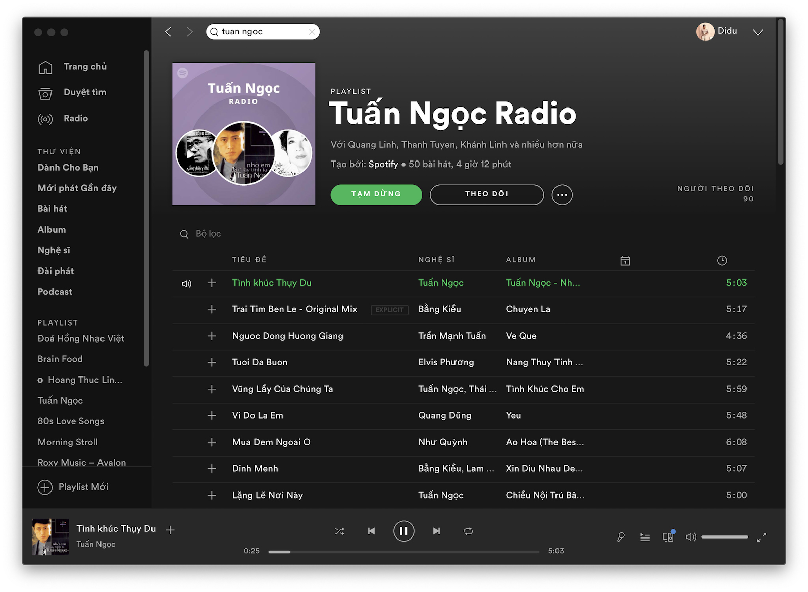Open Đài phát library section
This screenshot has width=808, height=592.
coord(56,271)
